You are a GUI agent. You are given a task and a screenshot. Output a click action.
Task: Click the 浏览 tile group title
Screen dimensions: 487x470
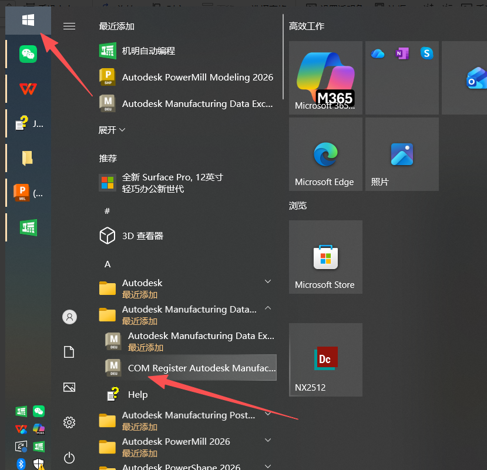tap(298, 206)
